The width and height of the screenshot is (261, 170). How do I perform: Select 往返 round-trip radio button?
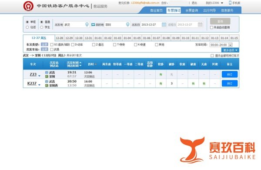click(27, 27)
